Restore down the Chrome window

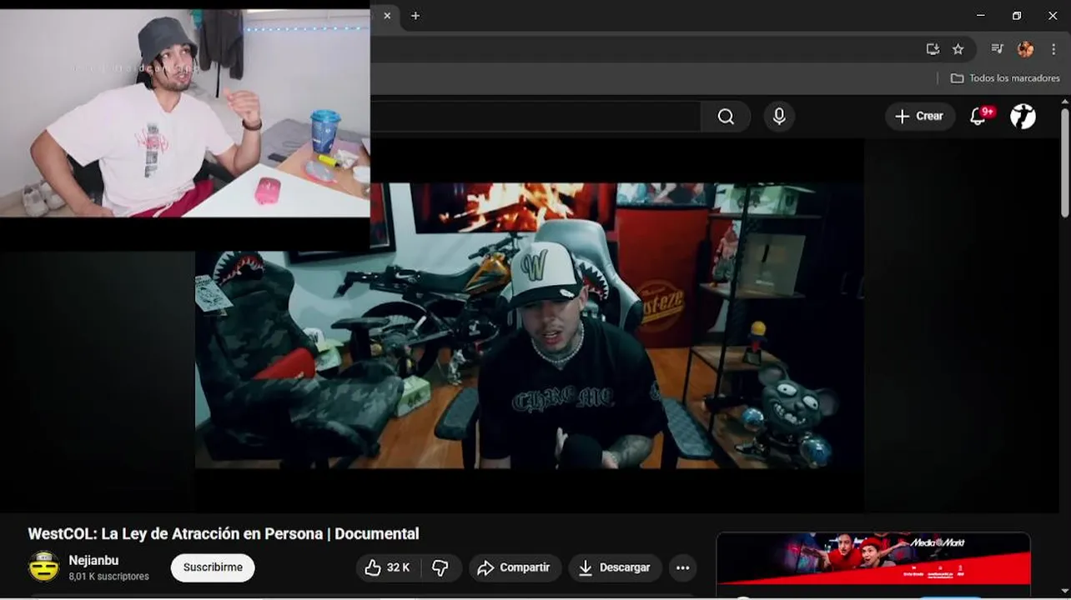click(1016, 16)
